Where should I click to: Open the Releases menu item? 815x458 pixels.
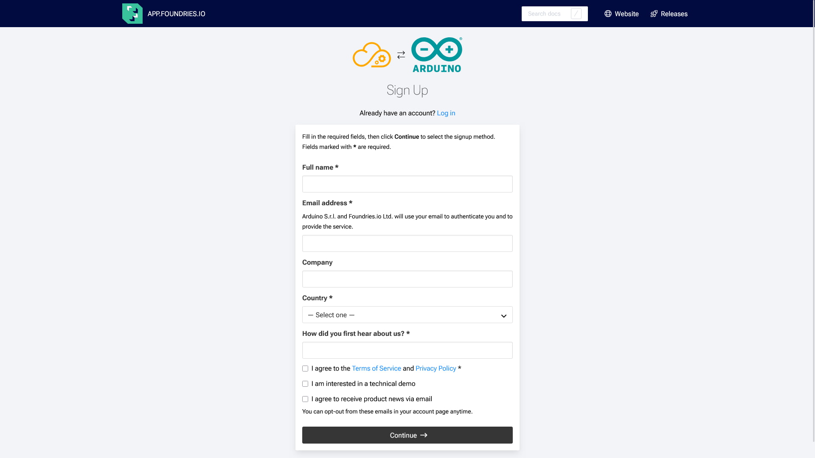[x=674, y=14]
